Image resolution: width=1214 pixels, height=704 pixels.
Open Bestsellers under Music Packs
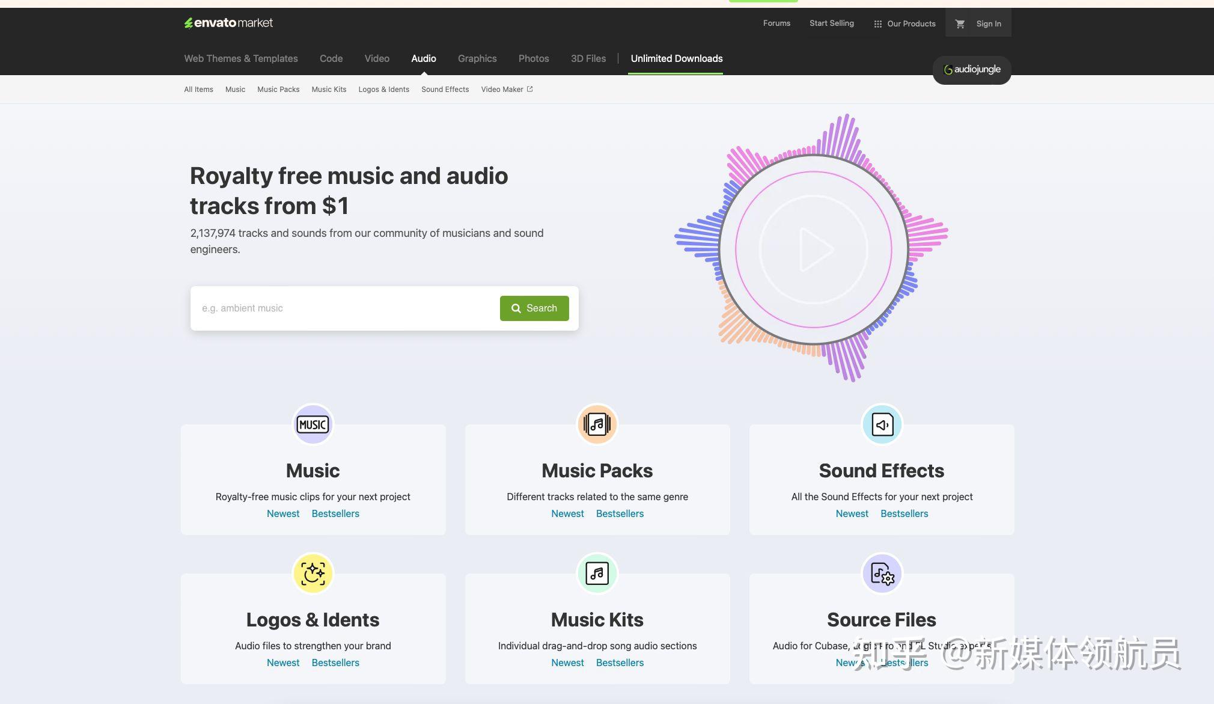[620, 513]
